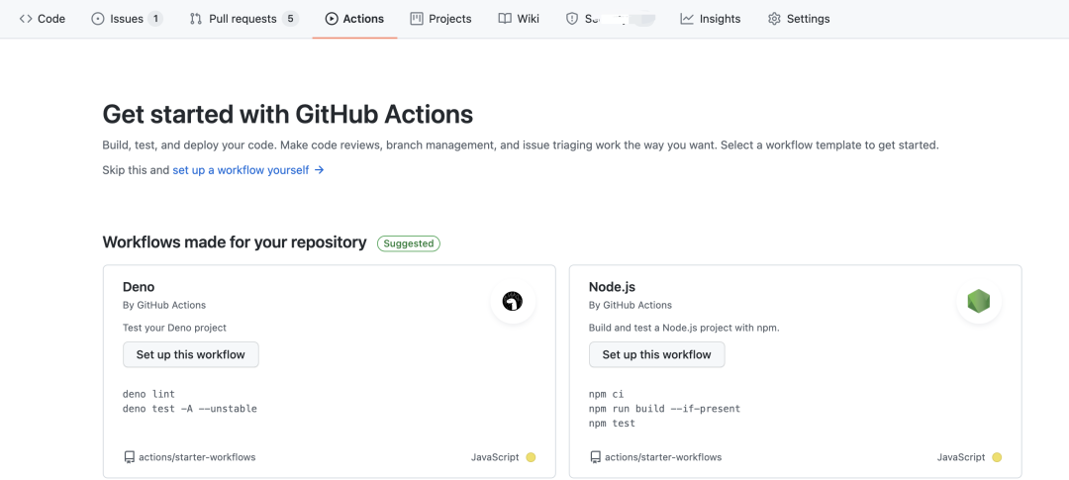Click the 'npm test' command text
The height and width of the screenshot is (480, 1069).
click(x=613, y=423)
